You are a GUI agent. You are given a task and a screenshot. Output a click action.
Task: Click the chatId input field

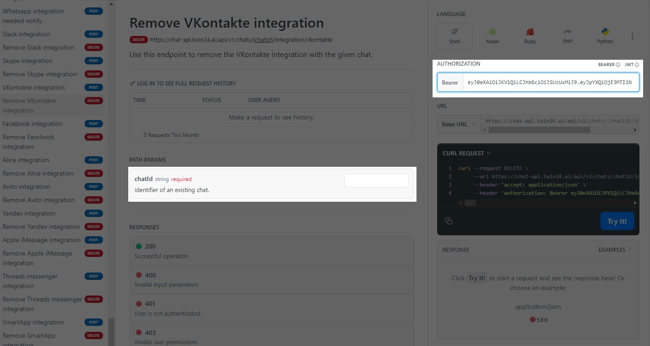coord(376,181)
